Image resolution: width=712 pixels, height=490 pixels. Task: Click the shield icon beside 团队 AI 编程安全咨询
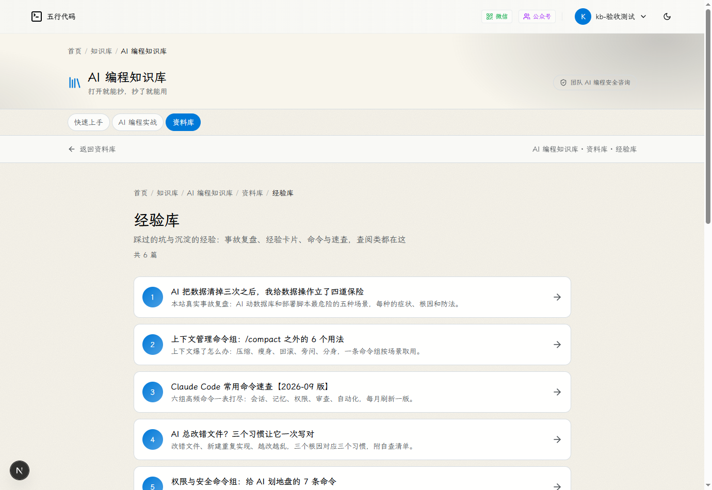click(563, 83)
